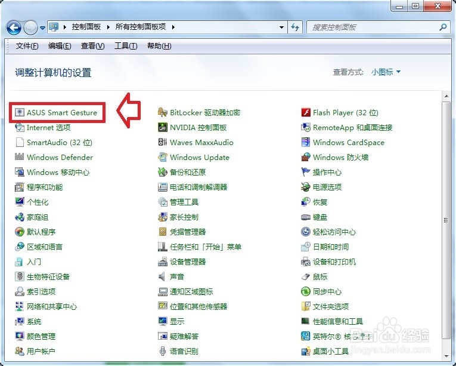Screen dimensions: 456x366
Task: Click the 默认程序 icon
Action: pyautogui.click(x=20, y=232)
